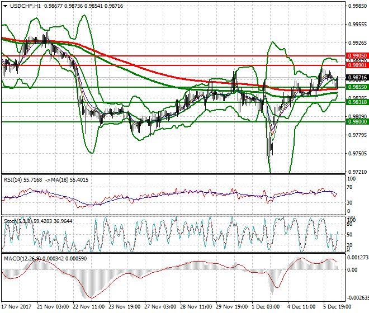Select the red 0.98901 resistance price label
The image size is (369, 313).
356,65
